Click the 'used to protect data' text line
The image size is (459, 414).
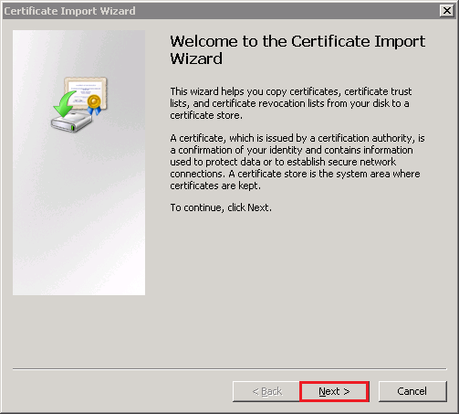(x=283, y=162)
